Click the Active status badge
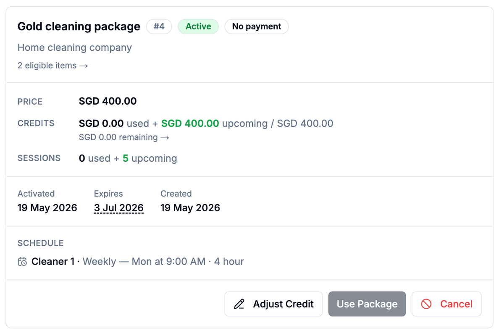Viewport: 504px width, 336px height. click(198, 26)
